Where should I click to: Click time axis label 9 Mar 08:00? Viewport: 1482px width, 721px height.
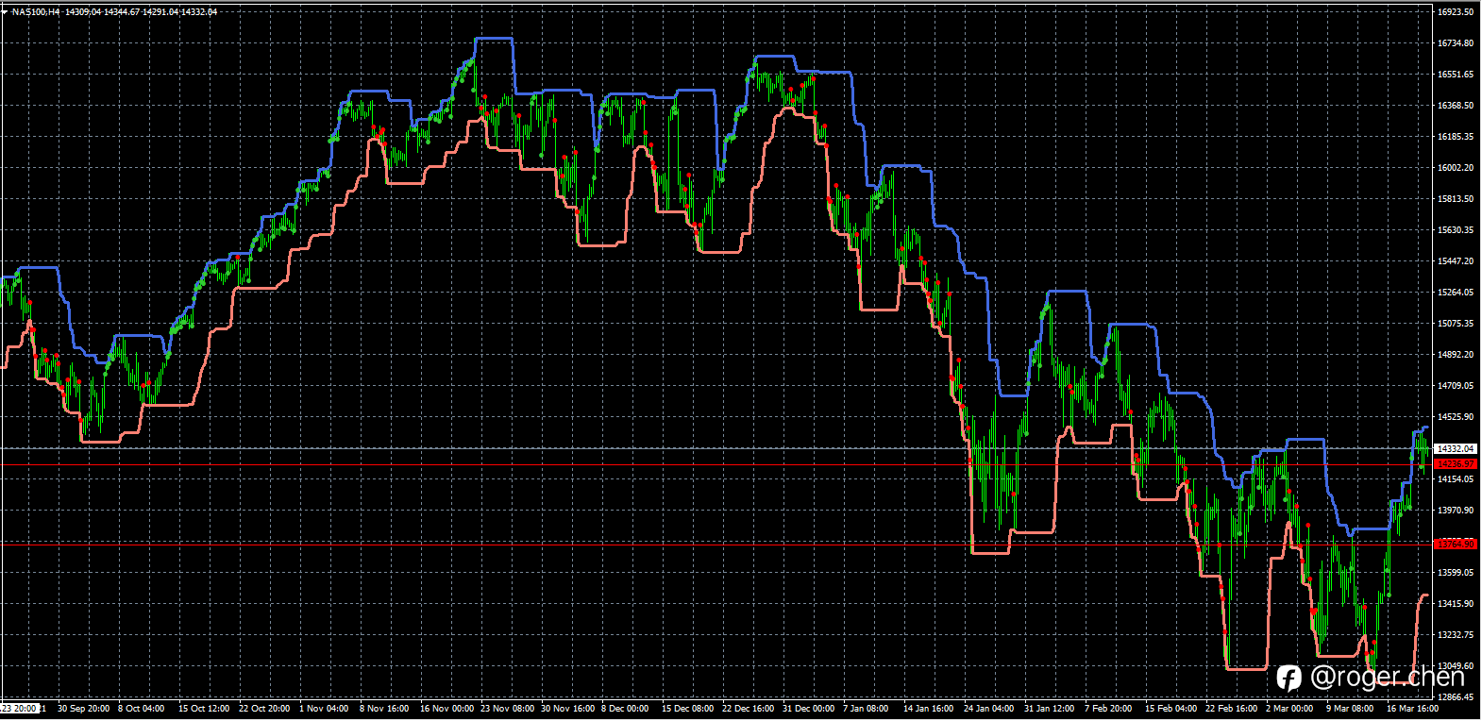1350,709
